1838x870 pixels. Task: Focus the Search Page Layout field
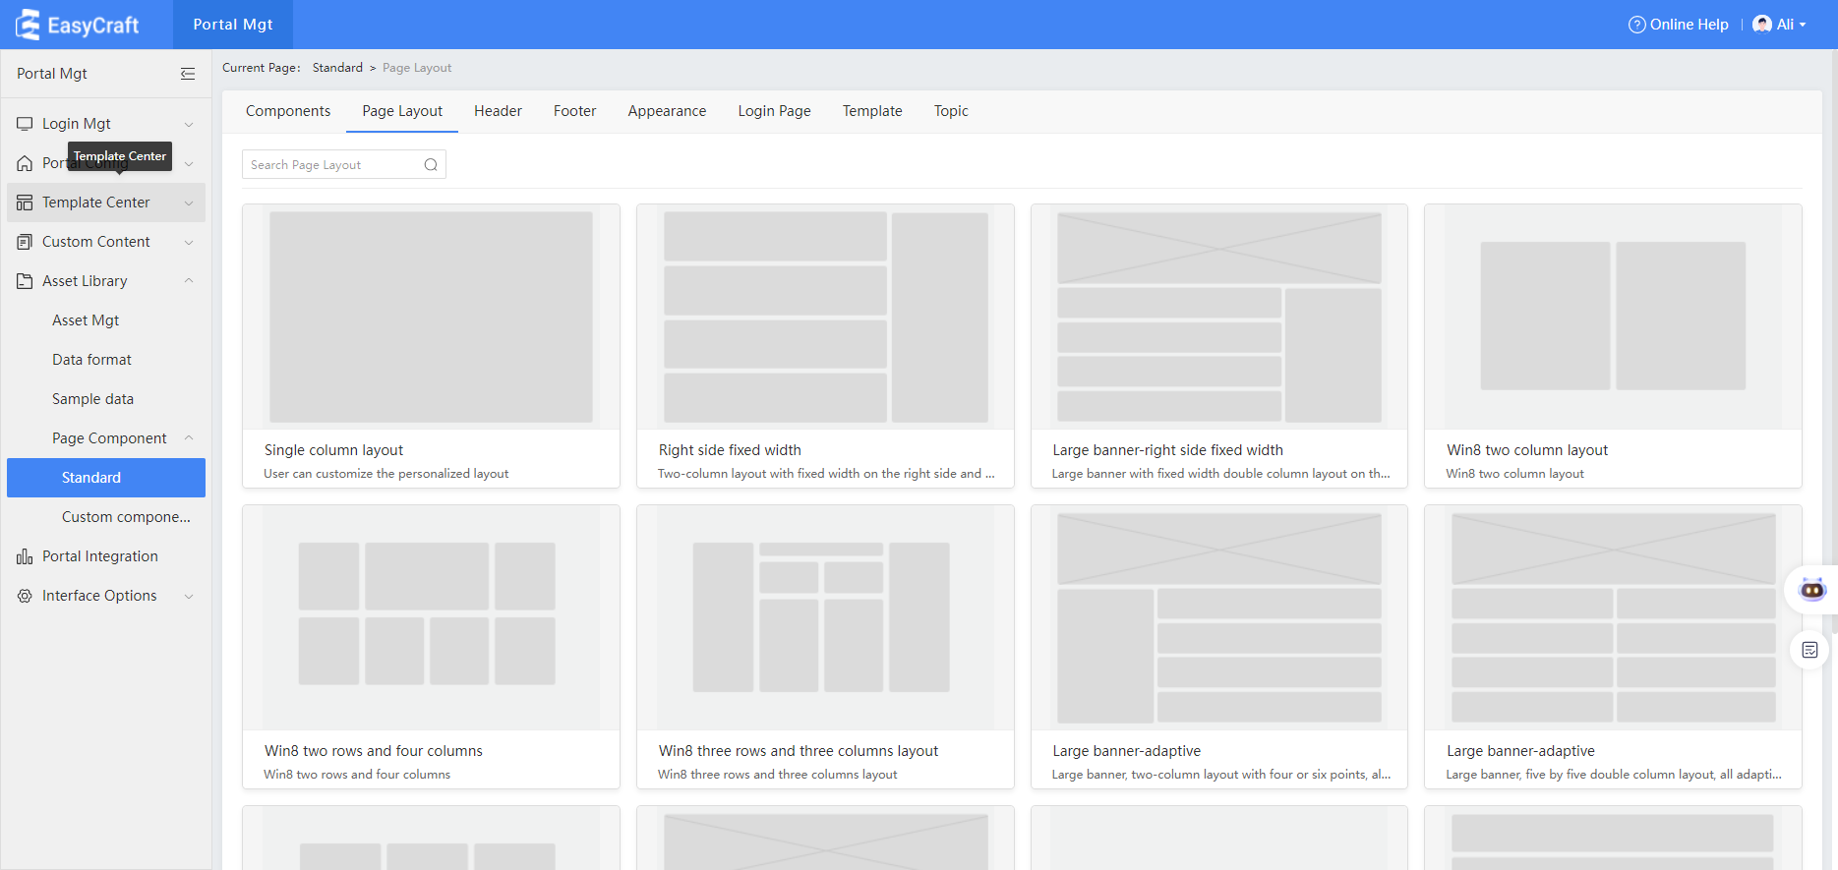click(x=332, y=165)
